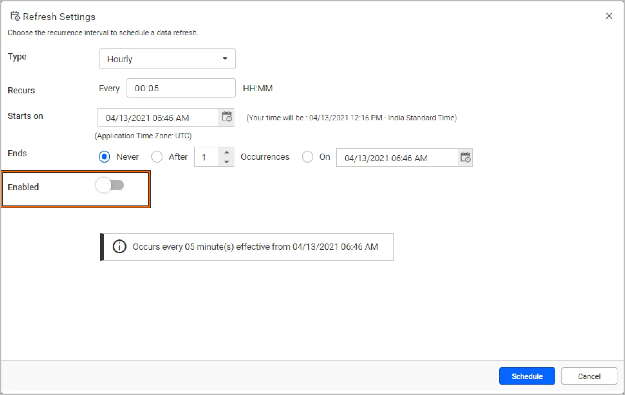Viewport: 625px width, 395px height.
Task: Close the Refresh Settings dialog
Action: [609, 16]
